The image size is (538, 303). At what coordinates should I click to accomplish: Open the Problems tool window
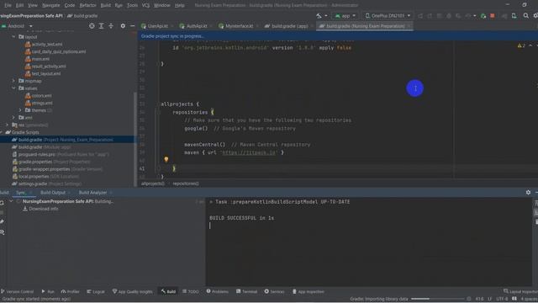click(x=217, y=292)
